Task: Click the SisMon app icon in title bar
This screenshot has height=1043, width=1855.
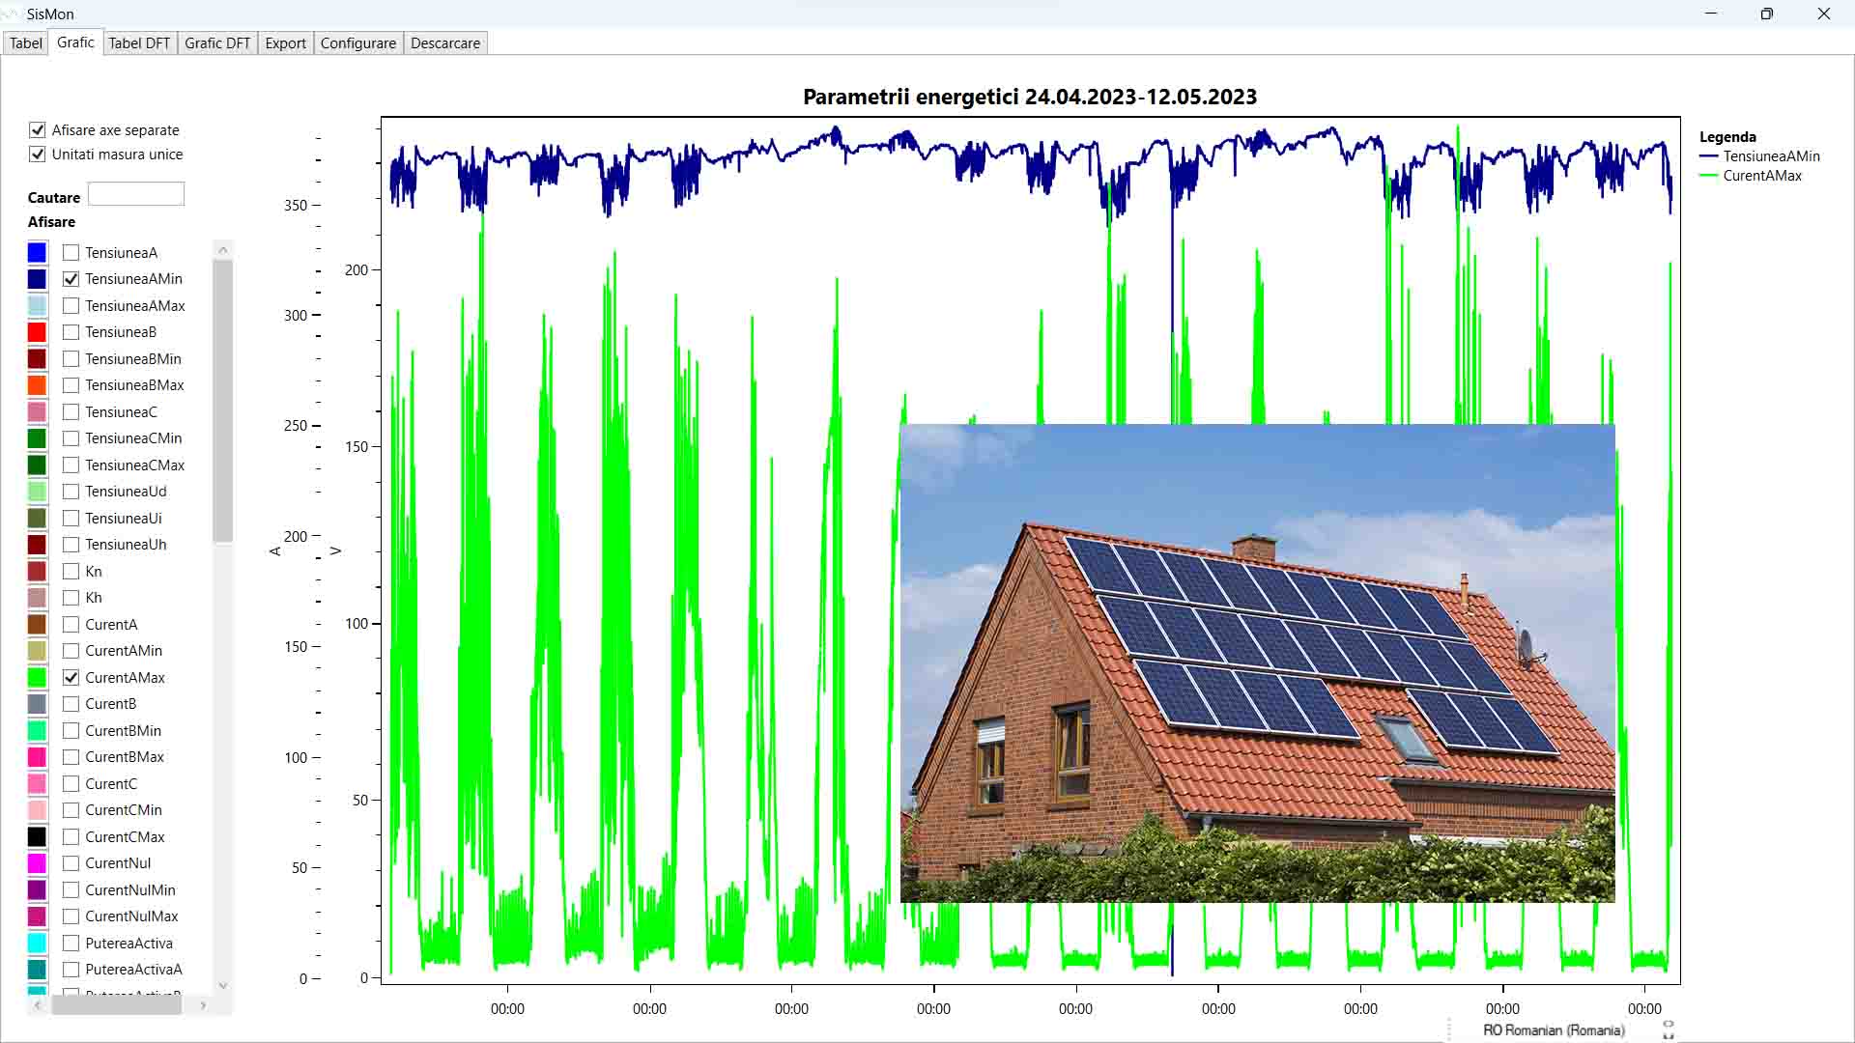Action: 12,14
